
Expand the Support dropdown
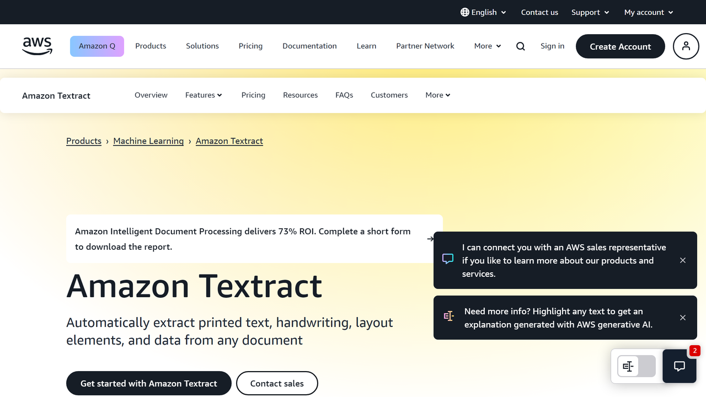tap(590, 12)
